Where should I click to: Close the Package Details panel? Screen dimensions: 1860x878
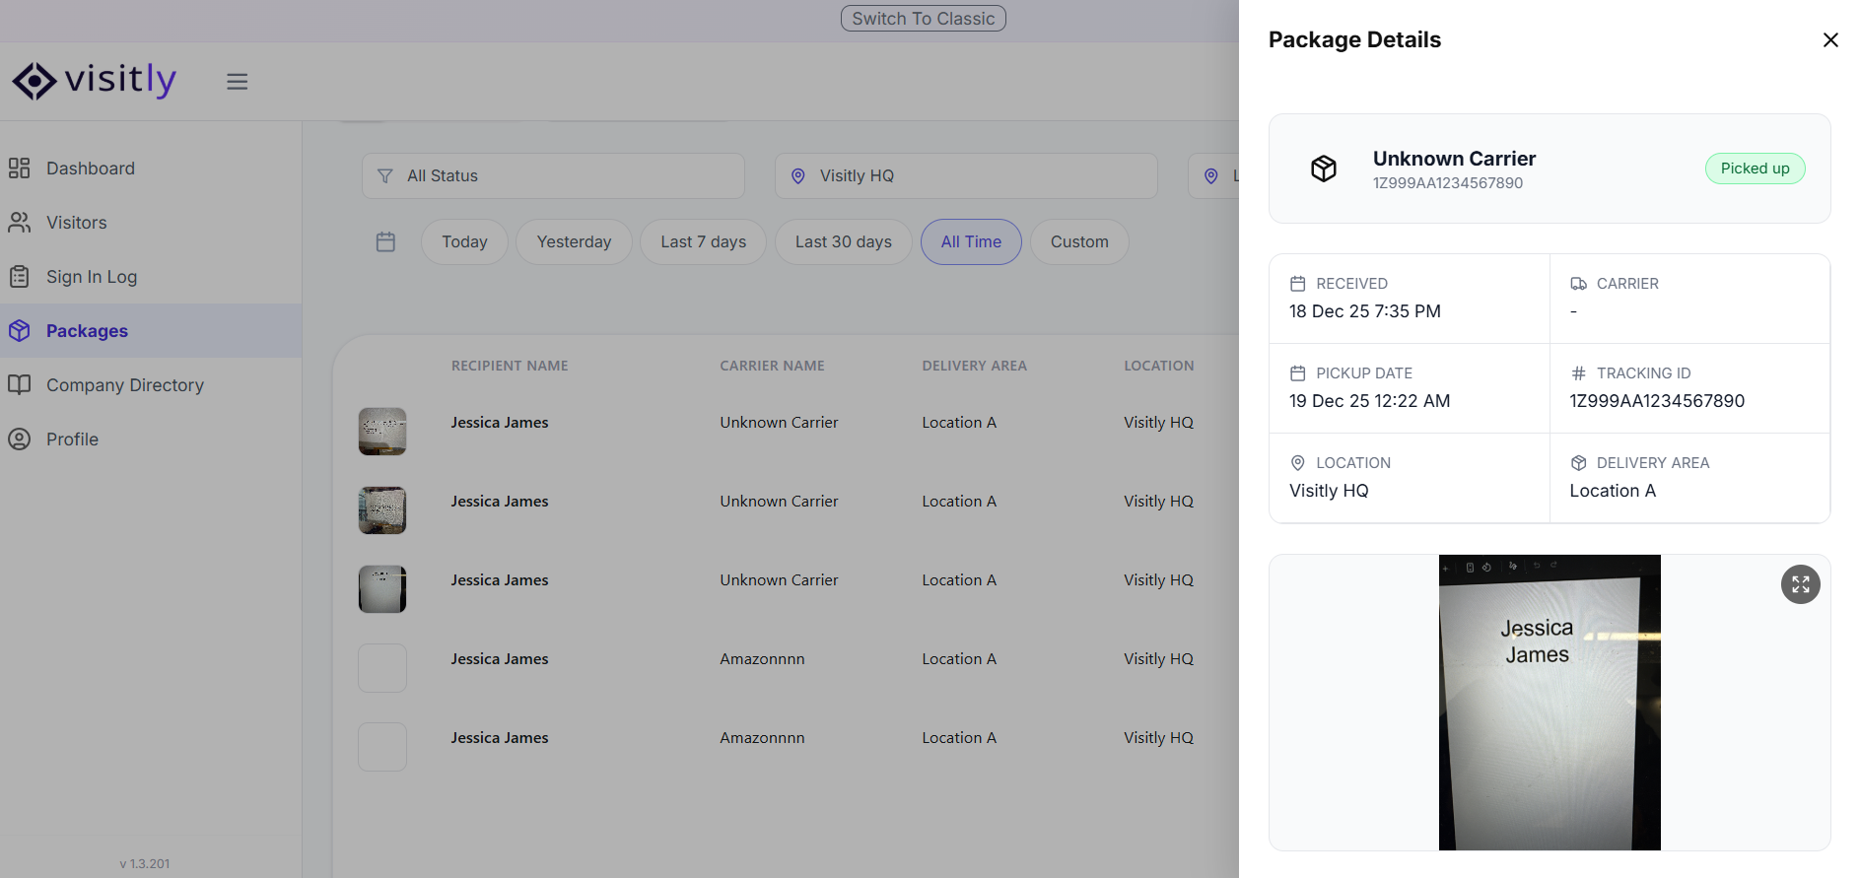tap(1830, 40)
